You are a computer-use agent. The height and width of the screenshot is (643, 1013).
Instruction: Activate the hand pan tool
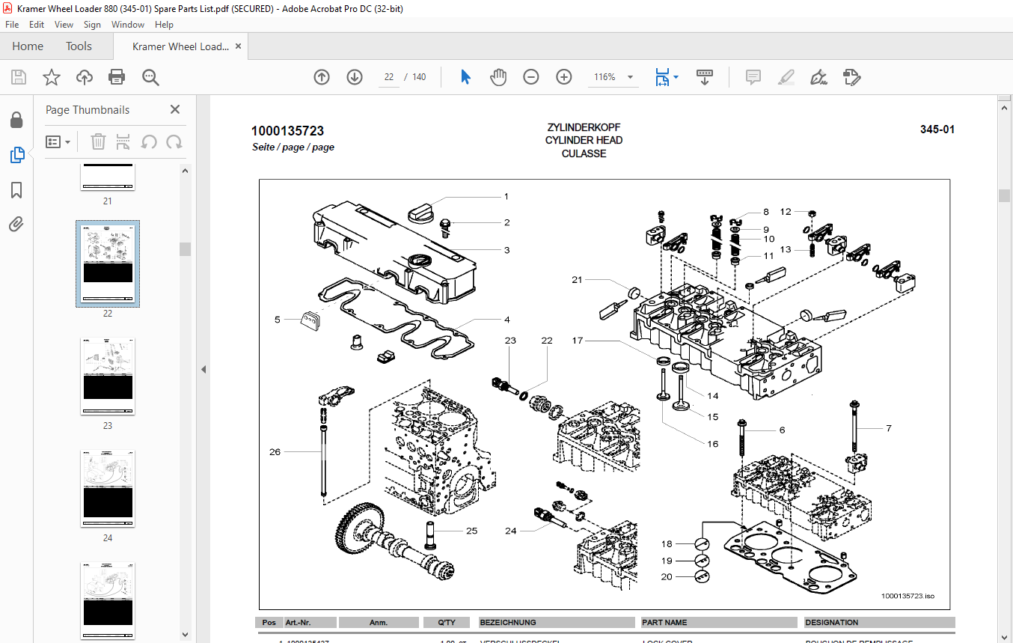[498, 77]
